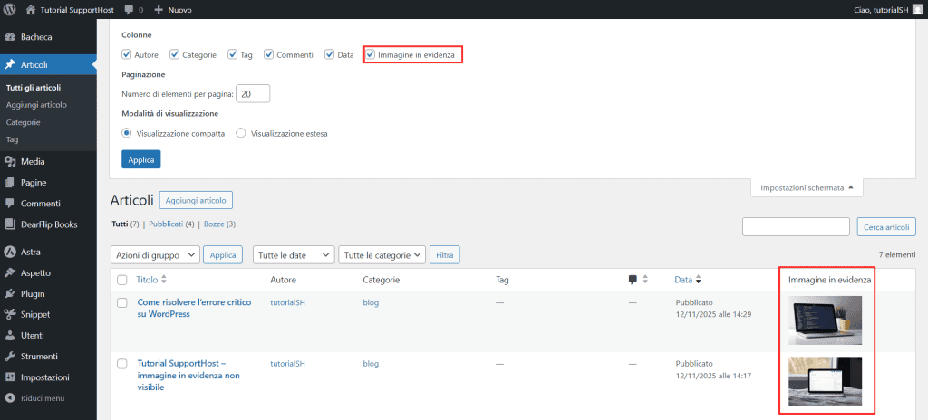Screen dimensions: 928x420
Task: Open Tutti gli articoli submenu item
Action: point(34,88)
